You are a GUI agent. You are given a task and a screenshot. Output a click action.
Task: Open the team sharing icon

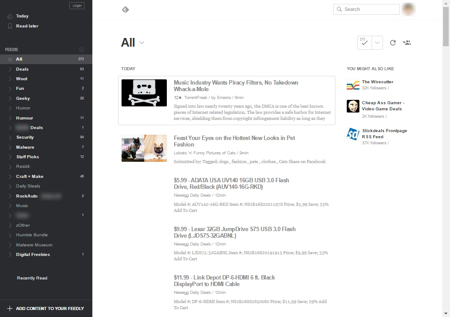click(407, 42)
